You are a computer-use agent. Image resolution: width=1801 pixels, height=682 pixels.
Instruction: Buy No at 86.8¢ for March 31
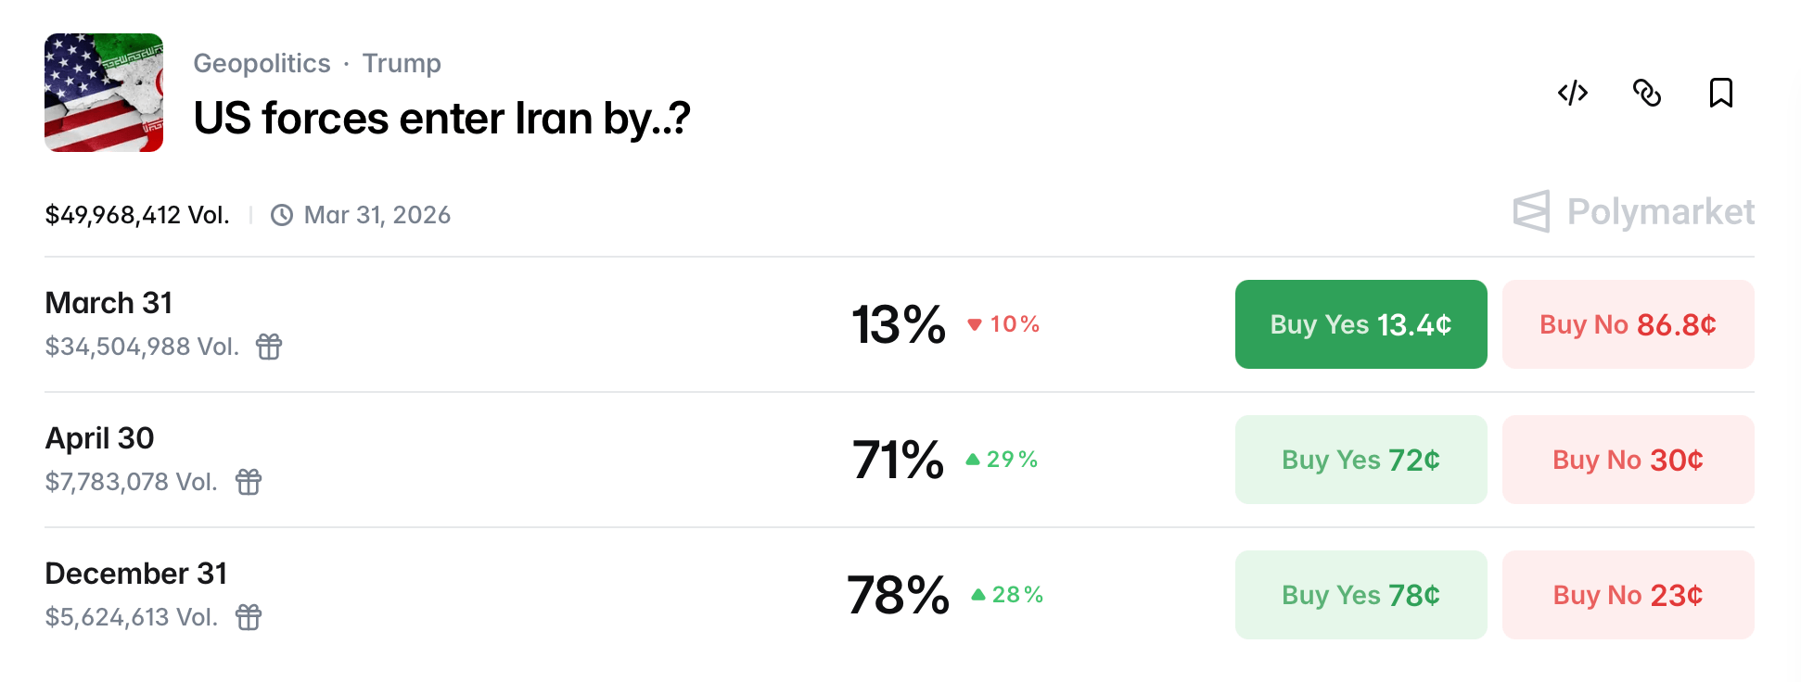(x=1627, y=324)
